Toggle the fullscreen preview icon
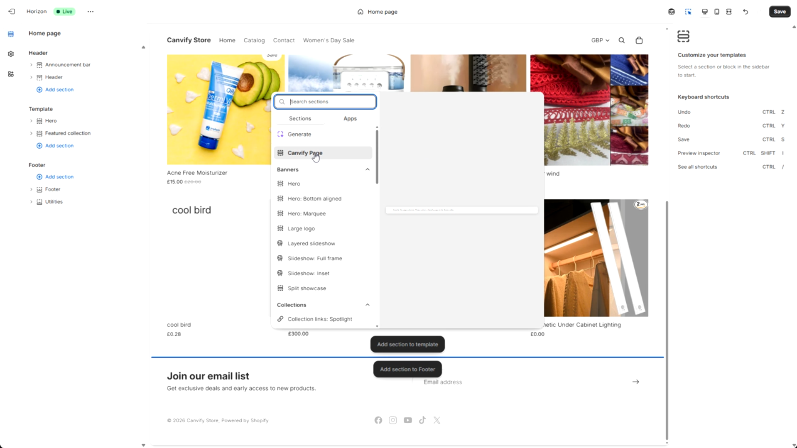 [728, 12]
